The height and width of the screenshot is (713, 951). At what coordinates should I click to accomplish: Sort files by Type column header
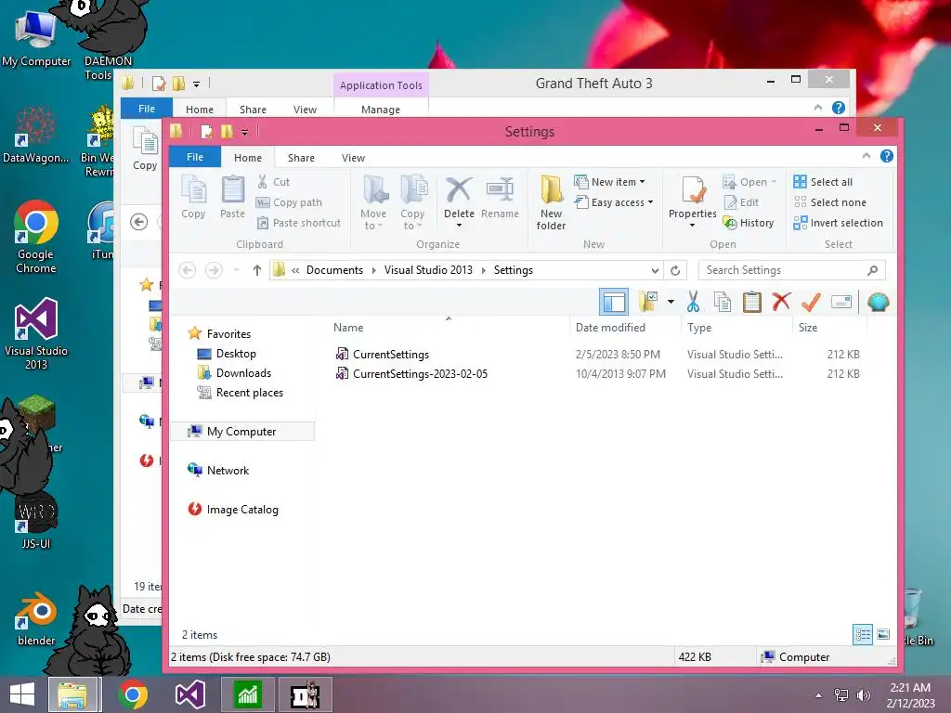736,328
